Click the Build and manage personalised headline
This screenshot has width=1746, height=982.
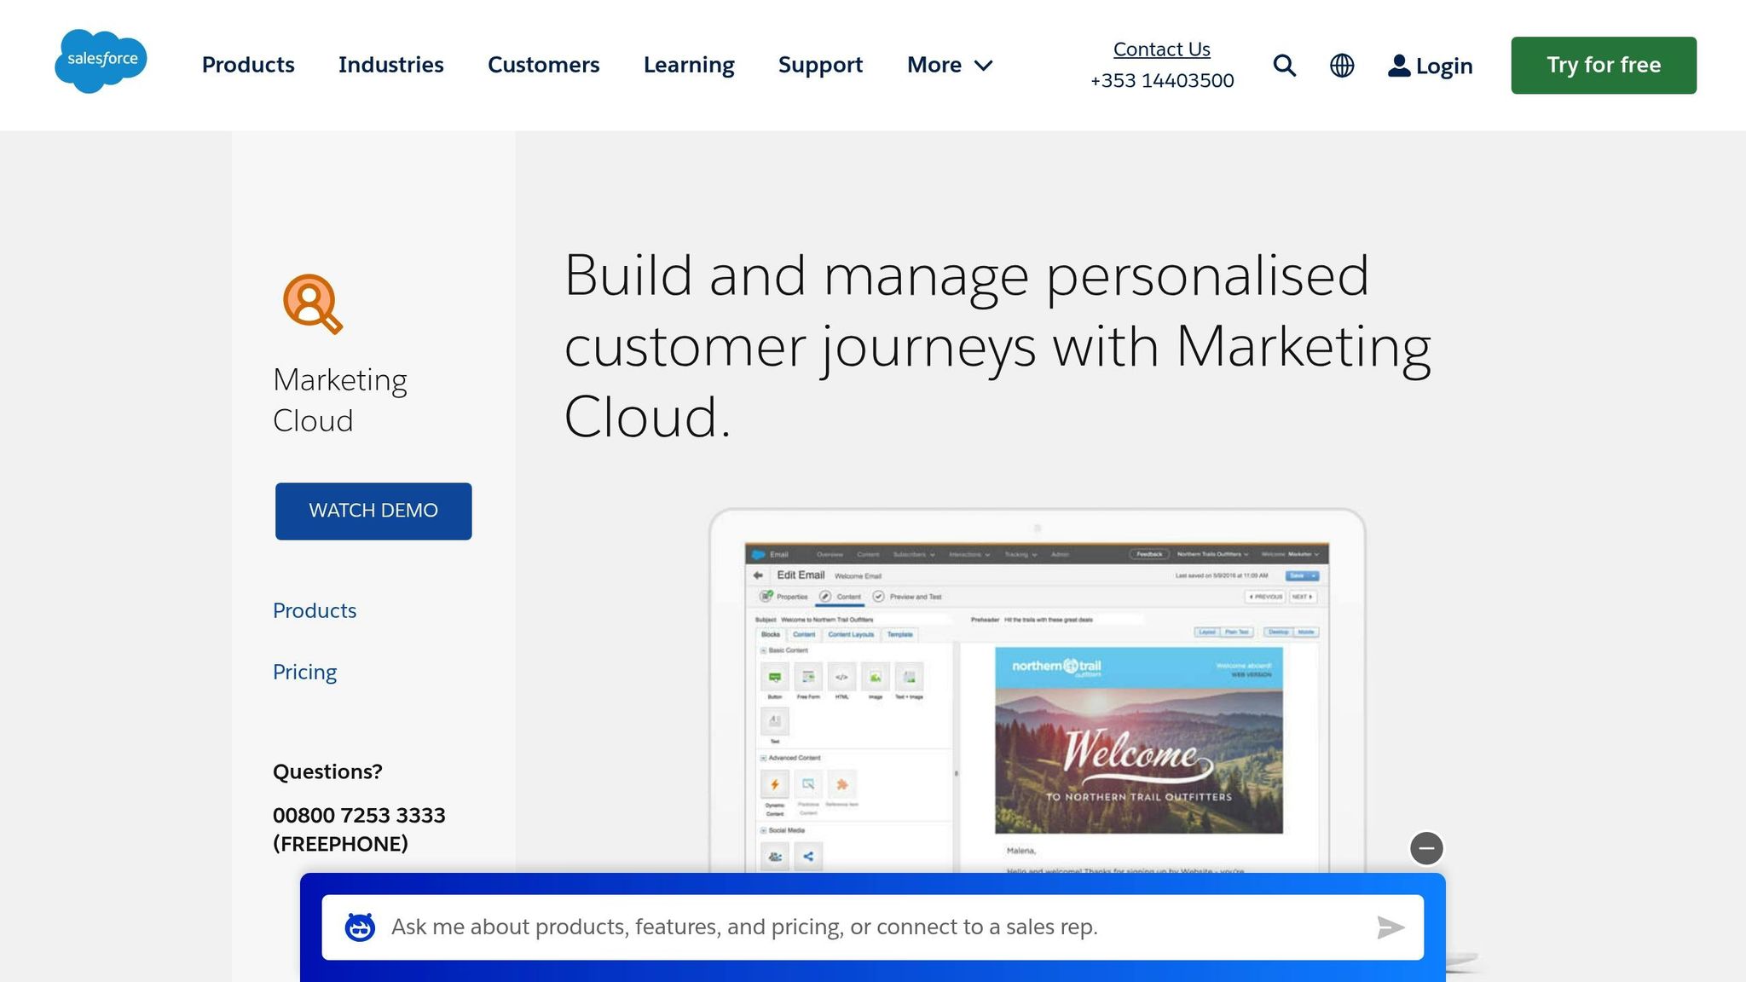coord(997,345)
